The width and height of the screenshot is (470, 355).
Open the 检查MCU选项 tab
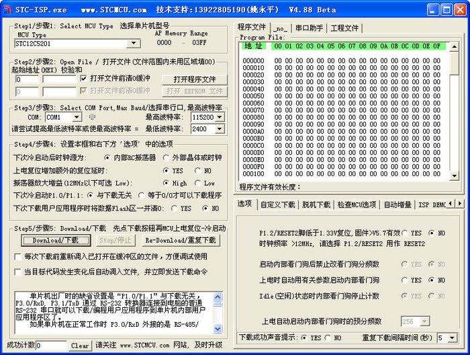pos(357,205)
